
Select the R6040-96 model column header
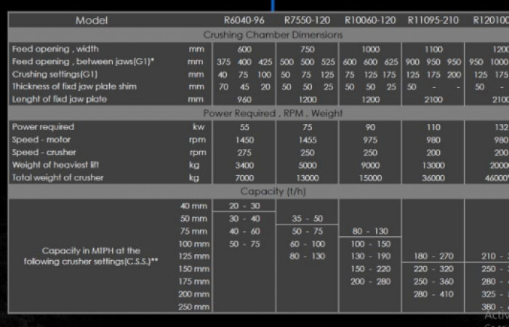[244, 20]
